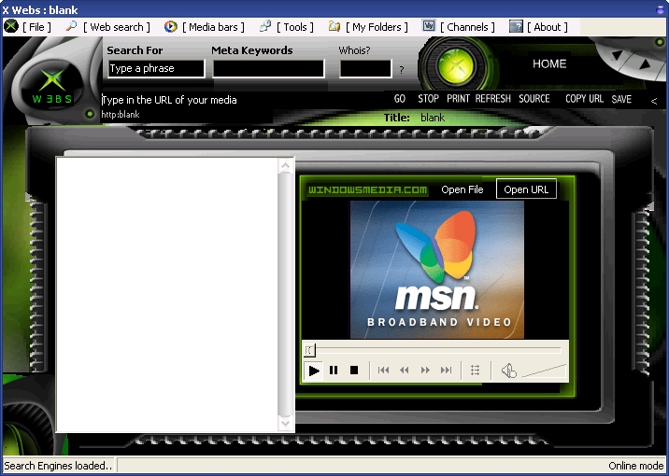
Task: Click GO to load the URL
Action: coord(399,99)
